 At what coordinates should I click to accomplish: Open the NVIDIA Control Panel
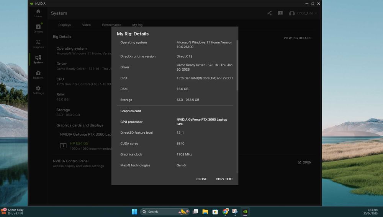tap(304, 162)
